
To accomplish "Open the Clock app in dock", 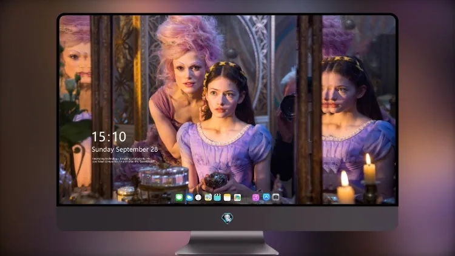I will tap(198, 197).
